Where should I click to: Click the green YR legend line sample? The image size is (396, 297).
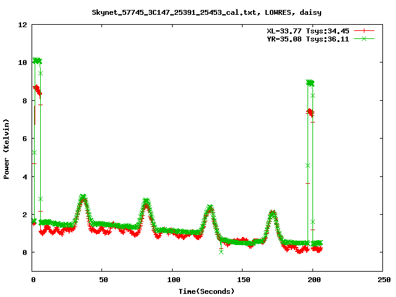pyautogui.click(x=364, y=38)
